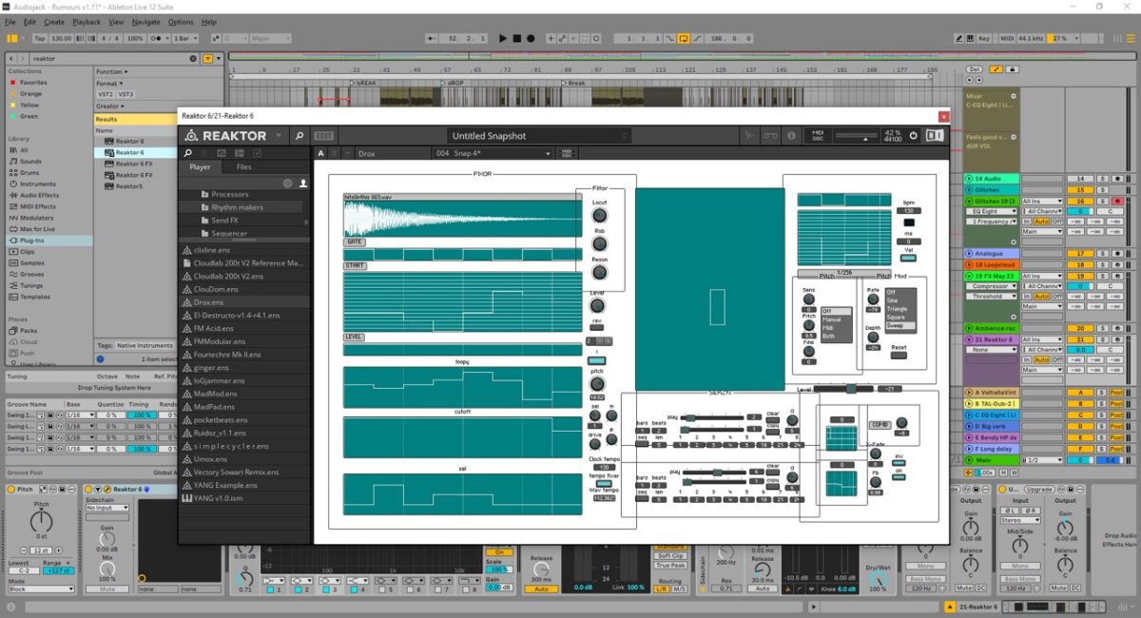1141x618 pixels.
Task: Toggle the Vel switch in Reaktor panel
Action: coord(908,258)
